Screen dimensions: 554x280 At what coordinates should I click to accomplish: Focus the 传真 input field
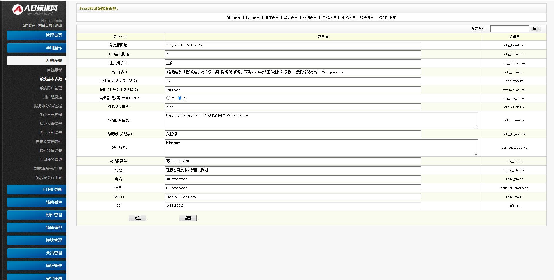tap(293, 188)
